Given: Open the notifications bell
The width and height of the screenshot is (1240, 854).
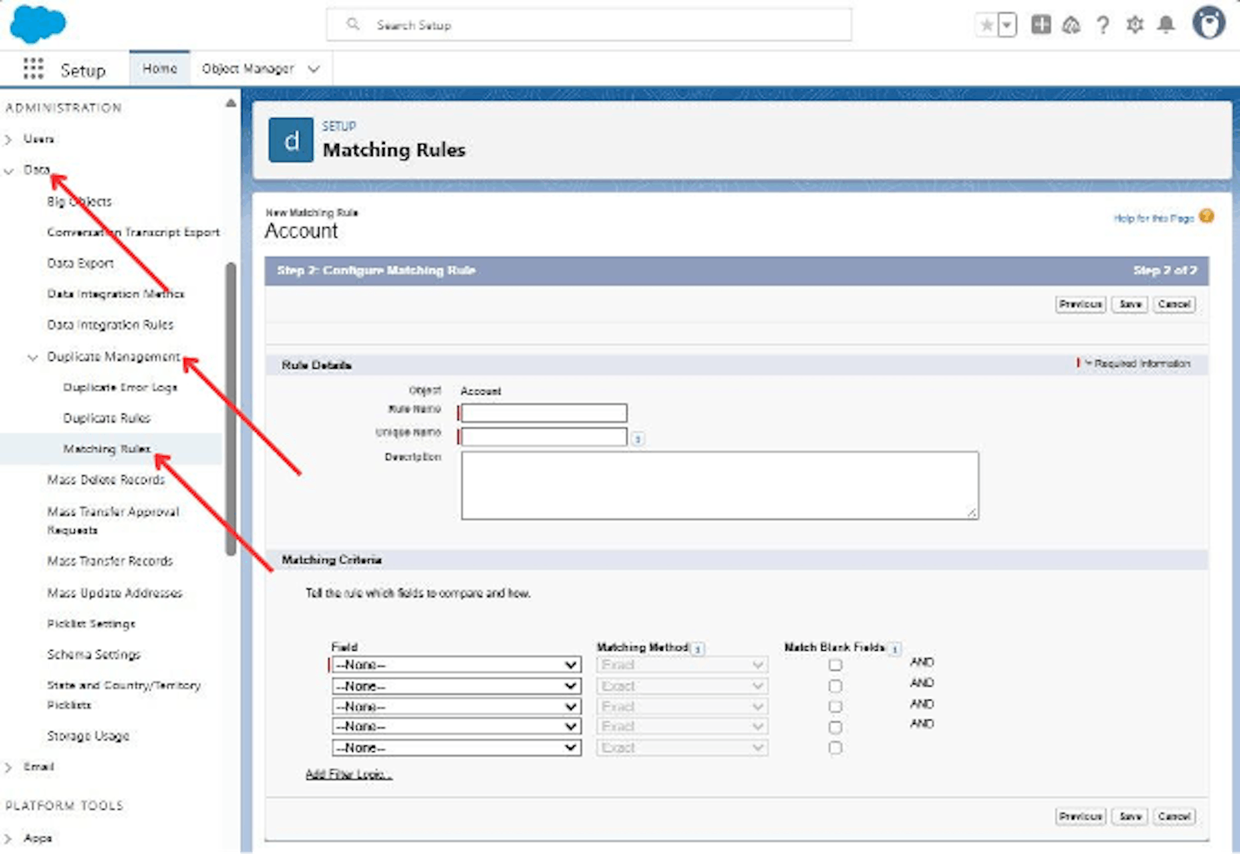Looking at the screenshot, I should [x=1166, y=25].
